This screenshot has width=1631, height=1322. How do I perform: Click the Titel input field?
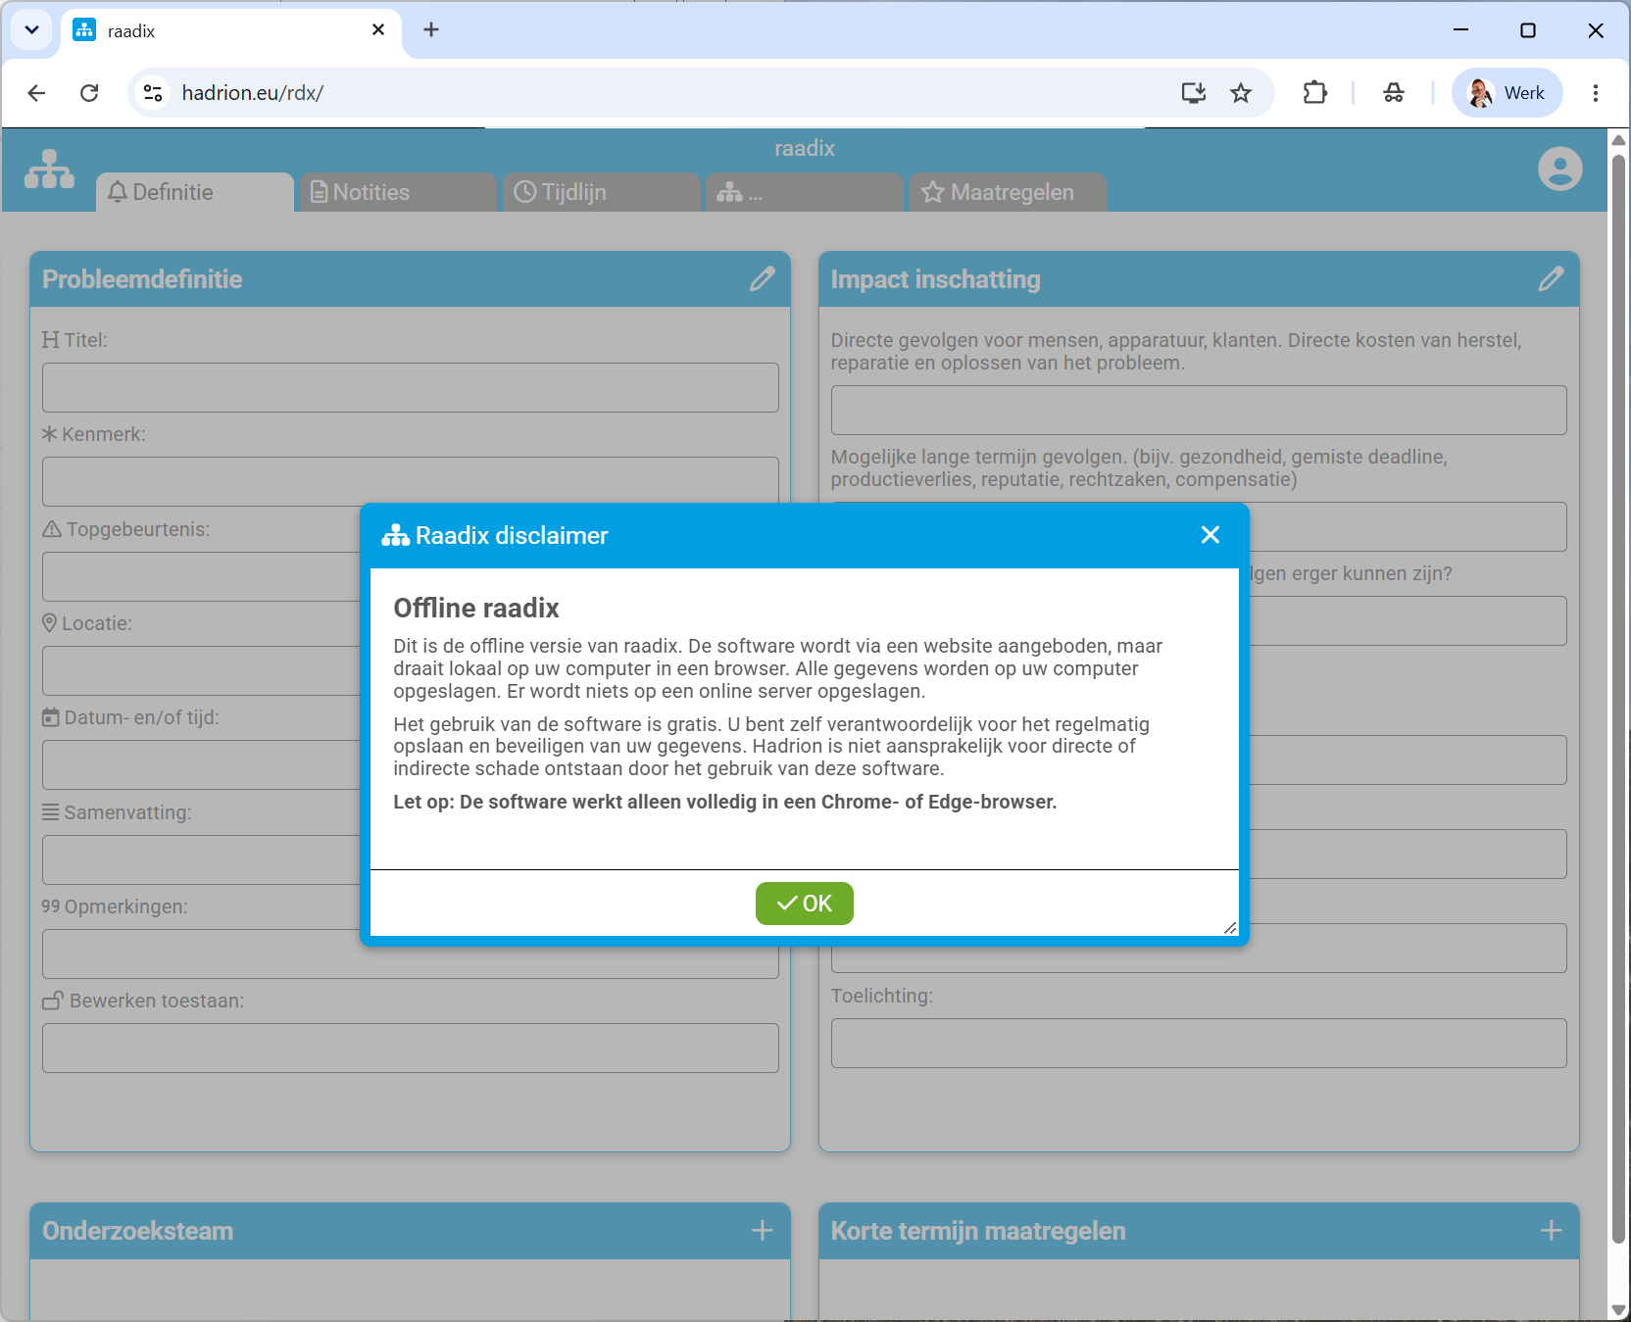[411, 388]
